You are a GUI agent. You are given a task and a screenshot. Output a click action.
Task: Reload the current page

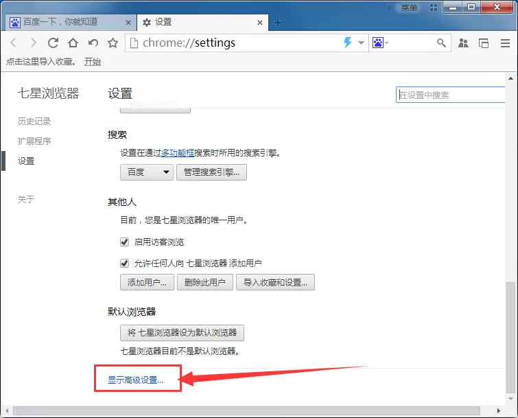point(53,43)
